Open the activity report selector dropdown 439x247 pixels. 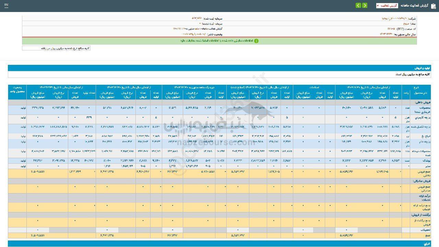387,5
